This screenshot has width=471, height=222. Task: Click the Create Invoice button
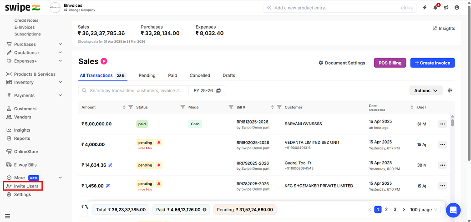pos(432,63)
